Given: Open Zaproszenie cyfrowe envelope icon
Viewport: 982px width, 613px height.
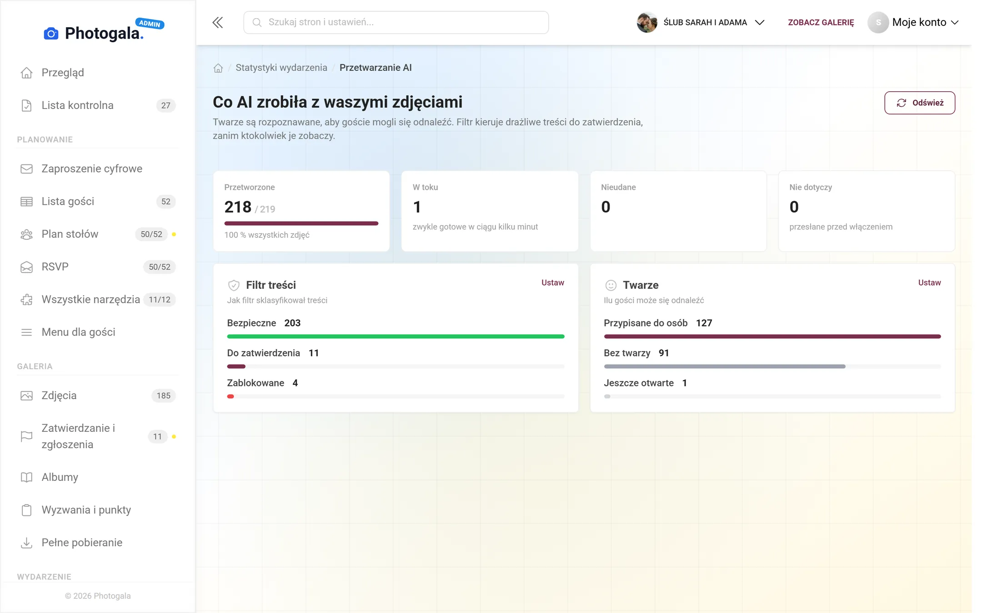Looking at the screenshot, I should (26, 169).
